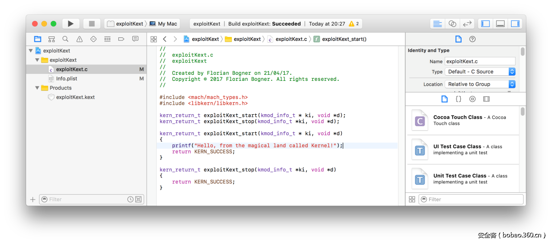Viewport: 552px width, 243px height.
Task: Open the Find navigator magnifier icon
Action: click(x=65, y=39)
